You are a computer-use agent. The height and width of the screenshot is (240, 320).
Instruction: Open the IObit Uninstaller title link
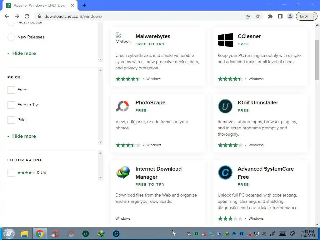pos(258,102)
